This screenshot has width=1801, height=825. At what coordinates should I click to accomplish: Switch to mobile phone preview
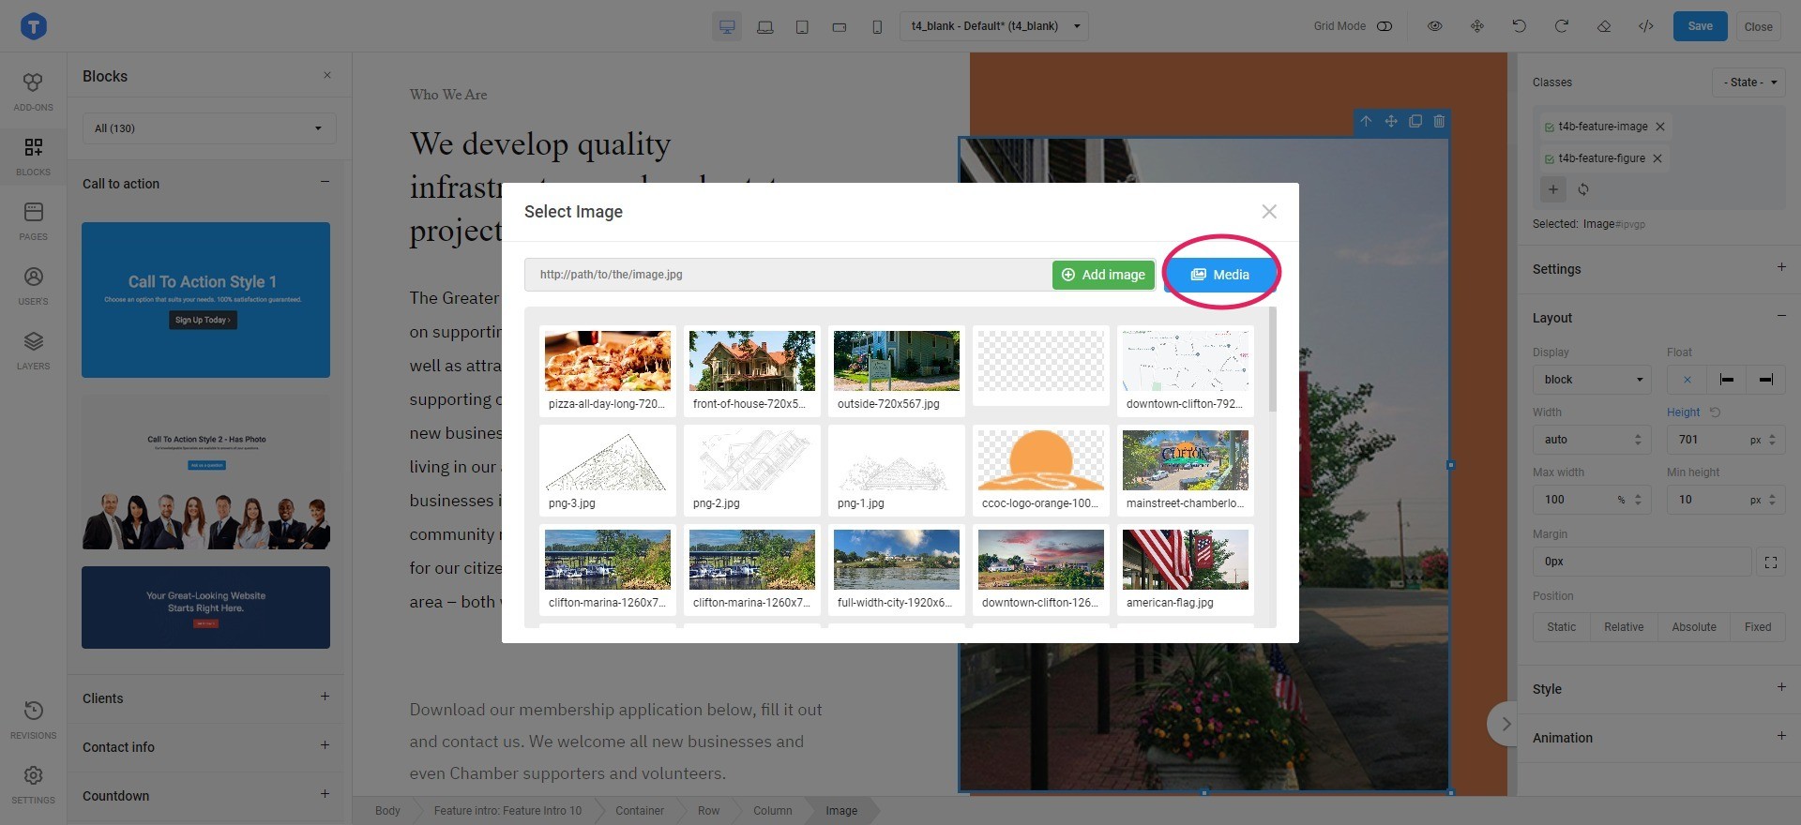click(x=877, y=26)
